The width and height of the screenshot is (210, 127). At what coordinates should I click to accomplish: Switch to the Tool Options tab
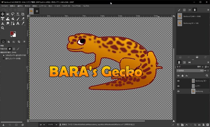point(3,42)
